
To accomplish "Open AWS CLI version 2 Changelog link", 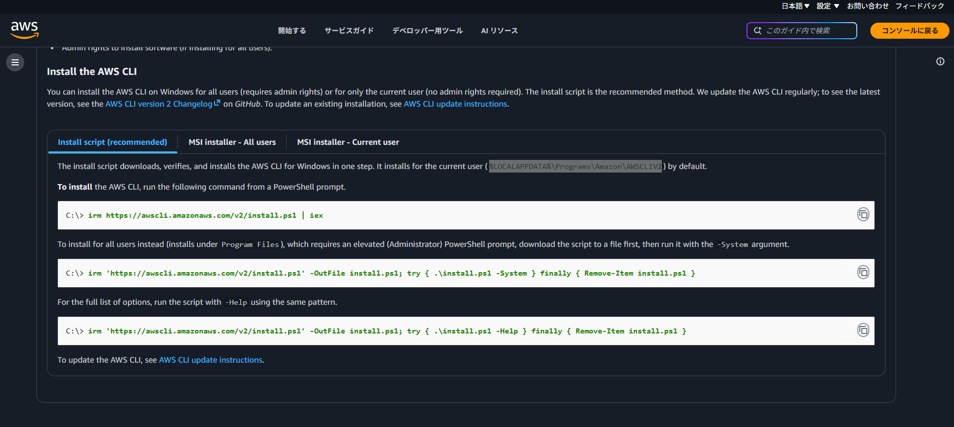I will (163, 104).
